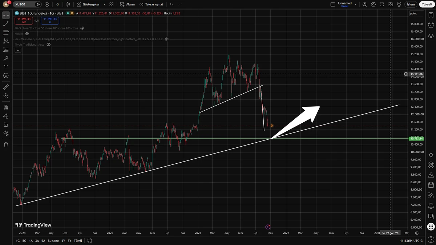Undo the last chart action

coord(171,4)
